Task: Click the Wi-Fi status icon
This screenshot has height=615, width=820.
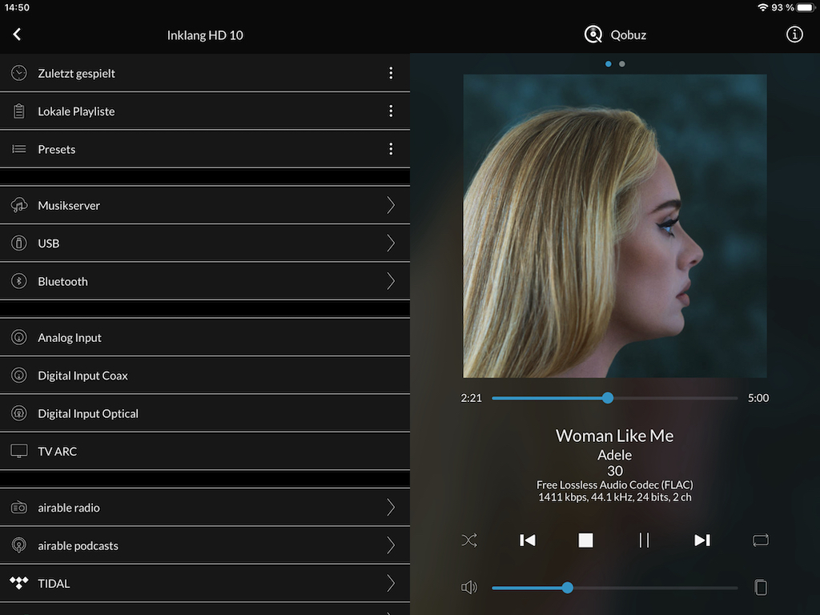Action: click(762, 7)
